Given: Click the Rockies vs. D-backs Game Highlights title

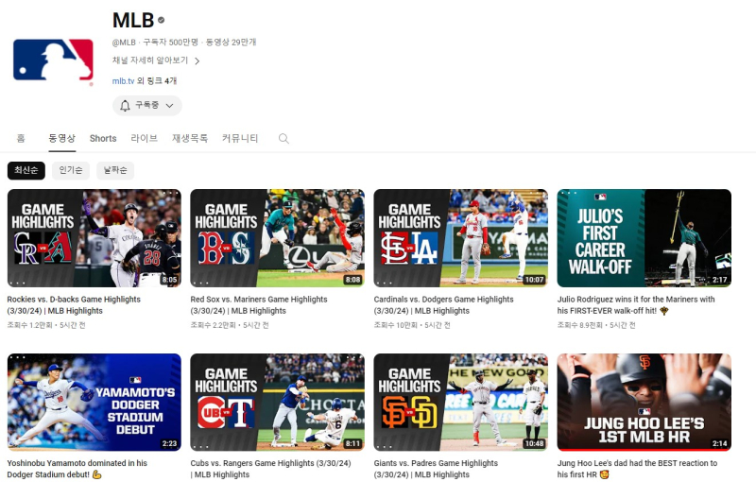Looking at the screenshot, I should click(74, 305).
